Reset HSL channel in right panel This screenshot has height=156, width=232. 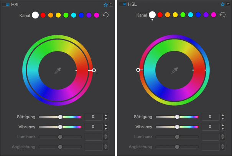point(222,15)
